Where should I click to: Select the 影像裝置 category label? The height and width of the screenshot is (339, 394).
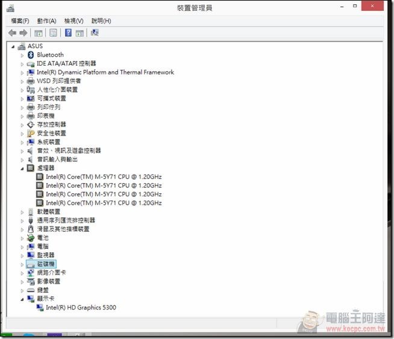49,281
